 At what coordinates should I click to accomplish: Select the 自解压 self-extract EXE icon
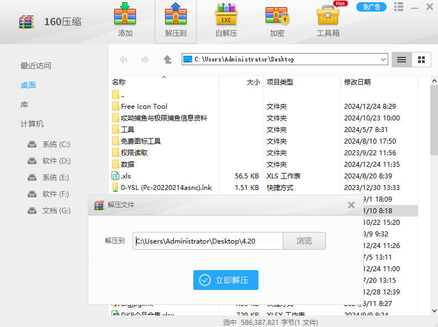pos(226,21)
